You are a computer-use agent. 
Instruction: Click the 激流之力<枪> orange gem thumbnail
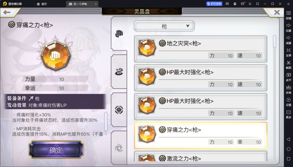[147, 158]
